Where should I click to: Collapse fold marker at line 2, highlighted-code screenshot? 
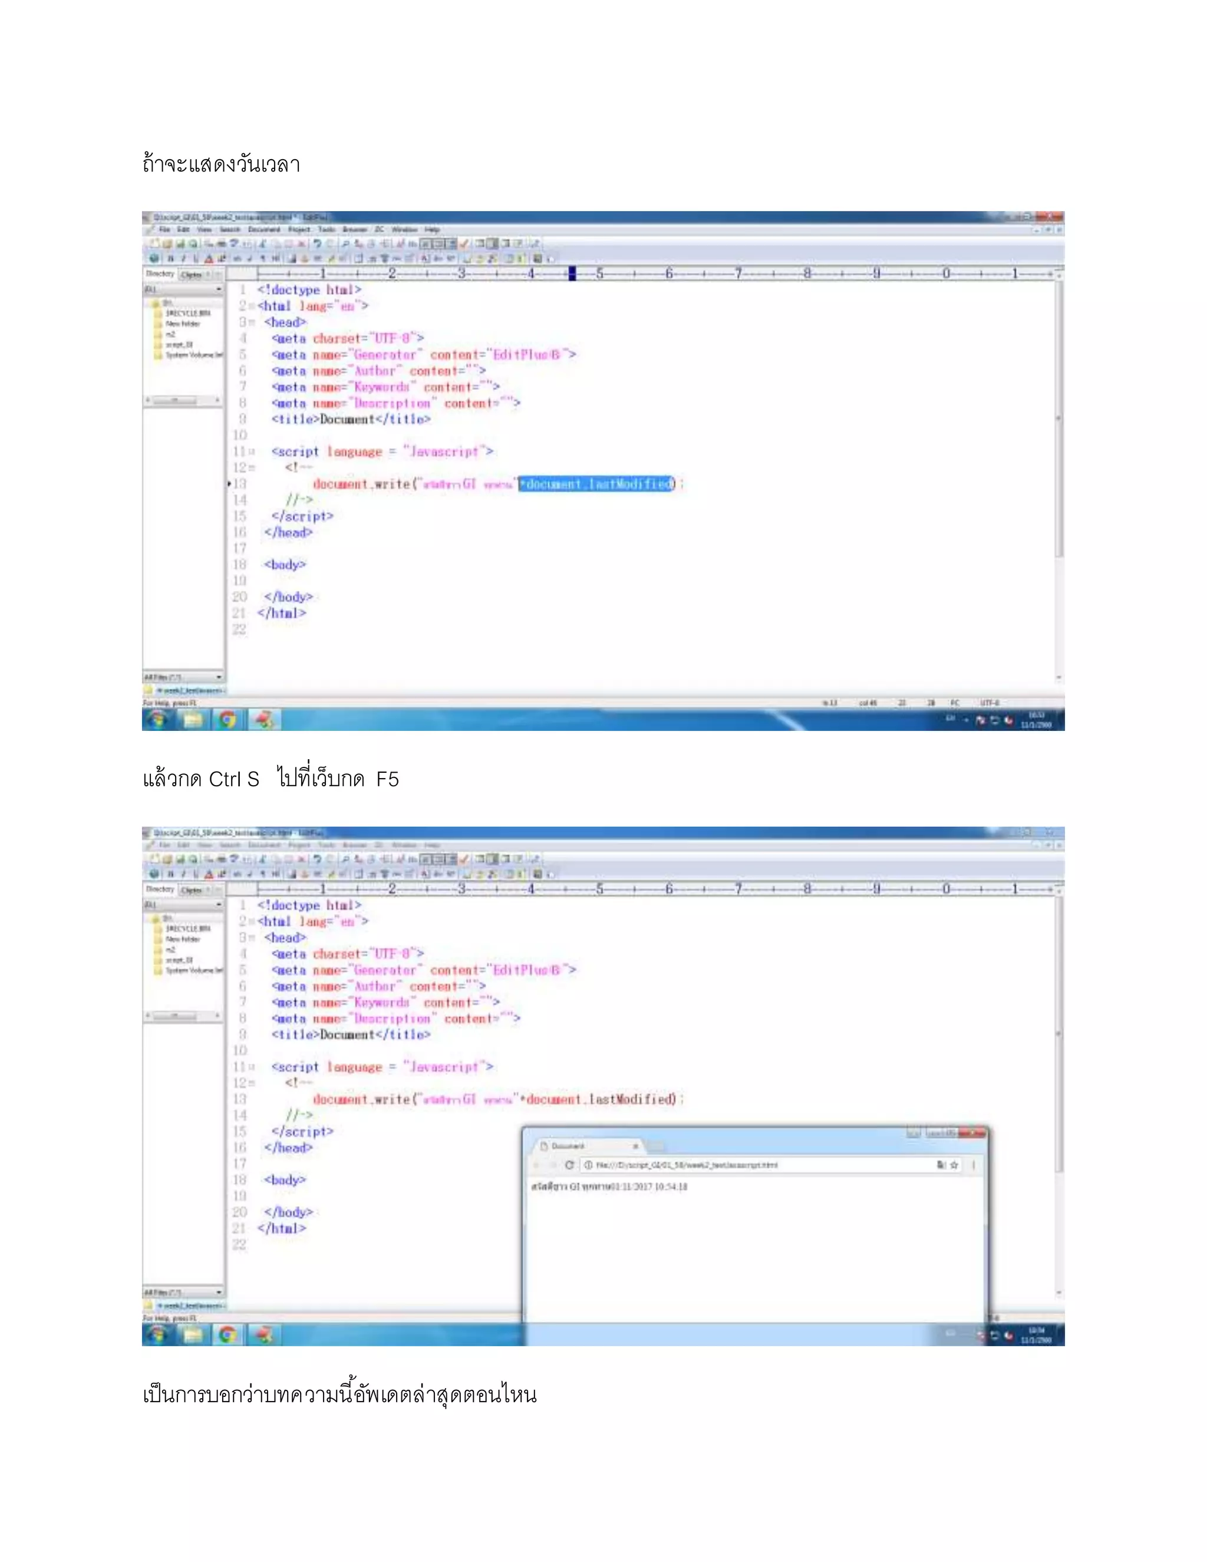(252, 306)
